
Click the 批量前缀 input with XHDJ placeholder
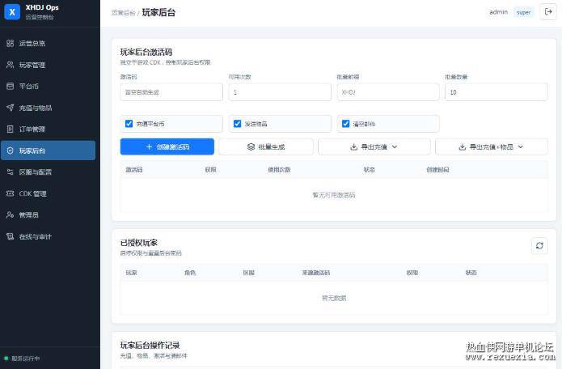pyautogui.click(x=388, y=92)
